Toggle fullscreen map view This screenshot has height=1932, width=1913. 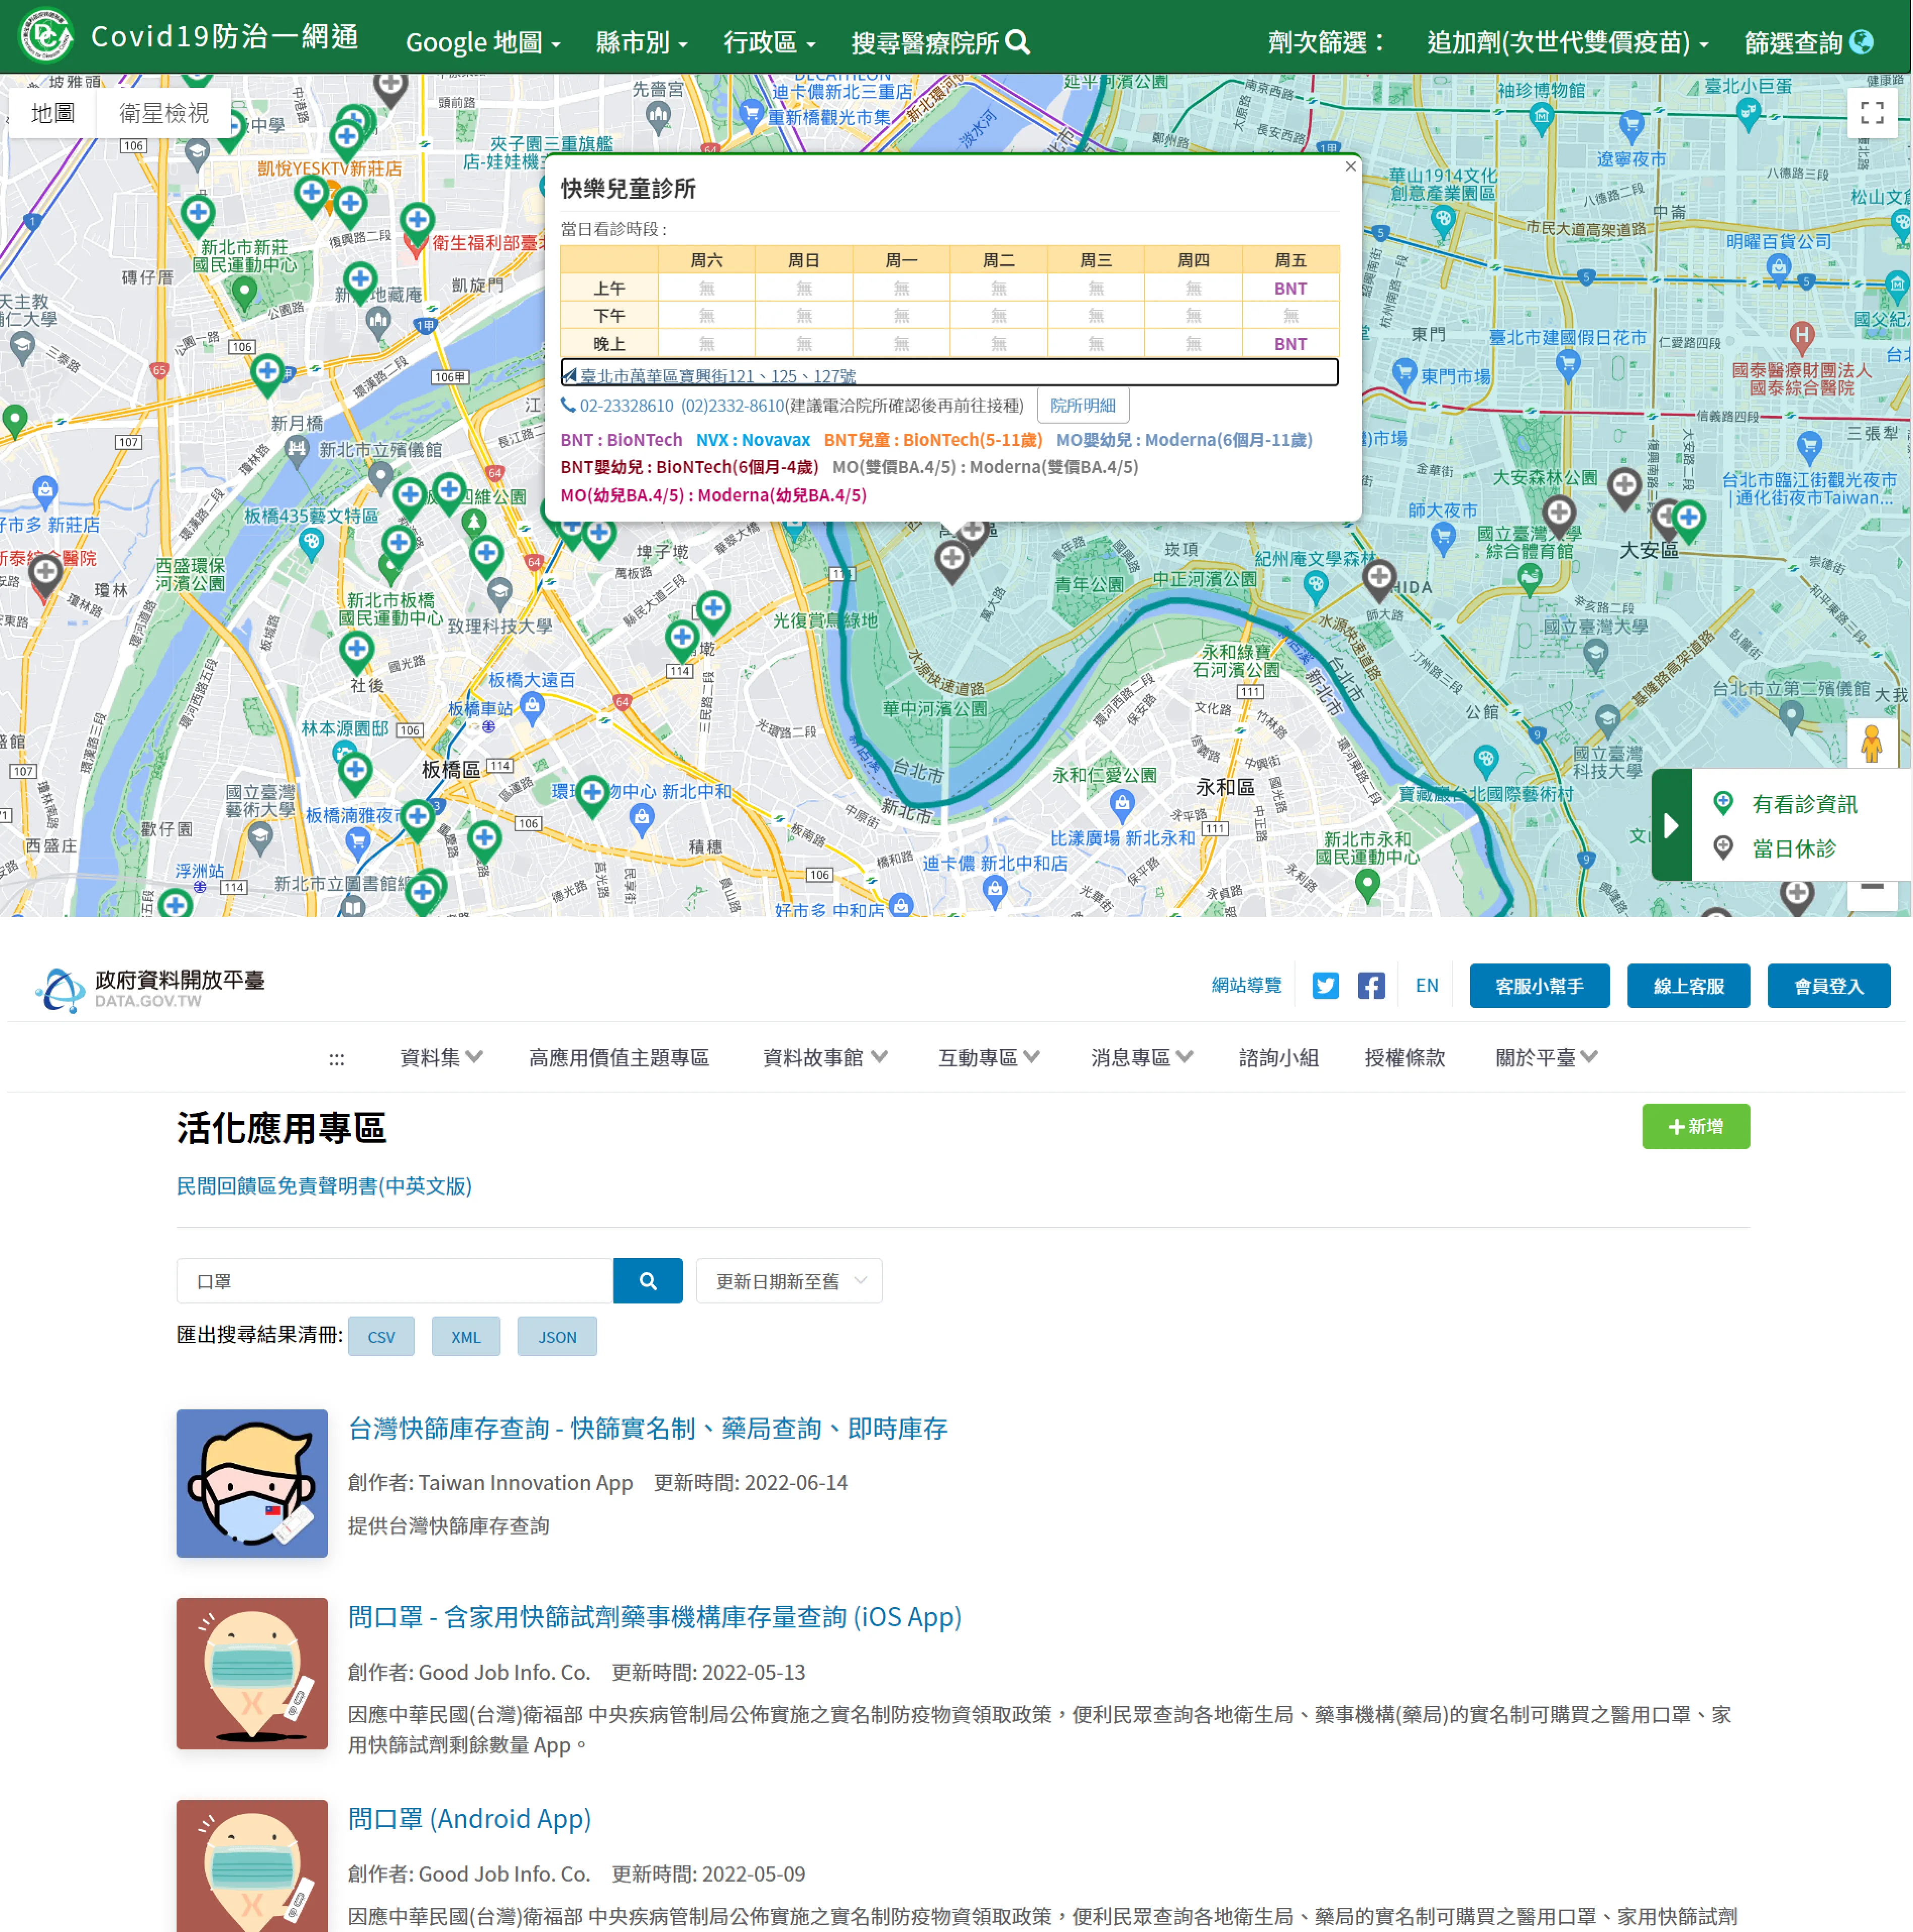tap(1872, 113)
